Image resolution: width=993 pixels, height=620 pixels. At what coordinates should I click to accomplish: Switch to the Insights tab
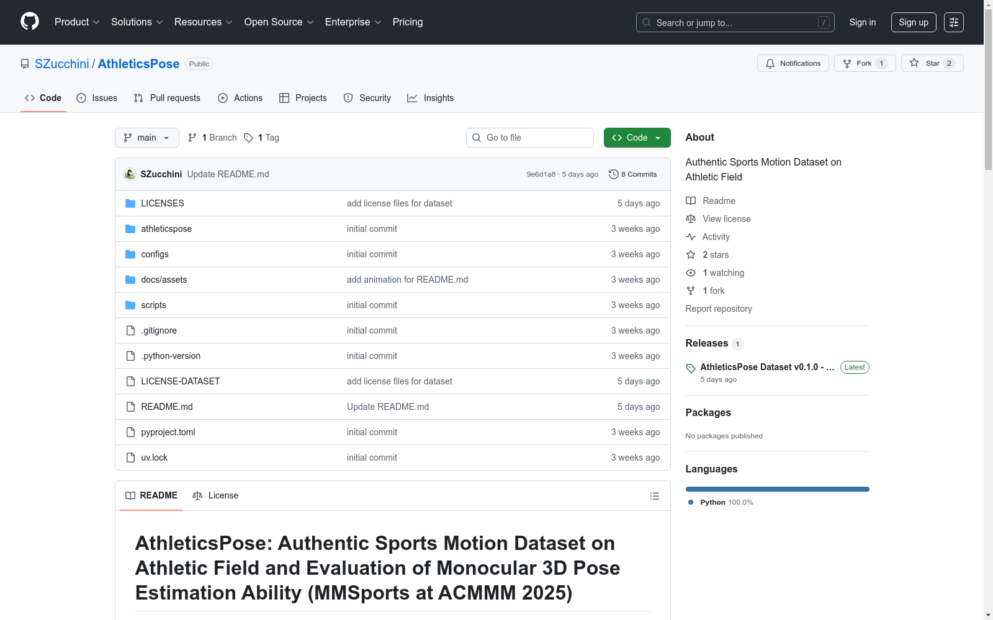pos(431,98)
